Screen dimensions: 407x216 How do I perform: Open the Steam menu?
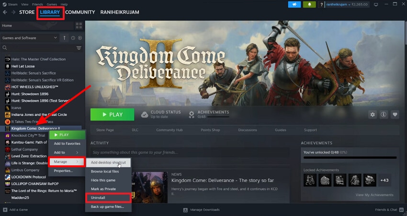pyautogui.click(x=12, y=4)
